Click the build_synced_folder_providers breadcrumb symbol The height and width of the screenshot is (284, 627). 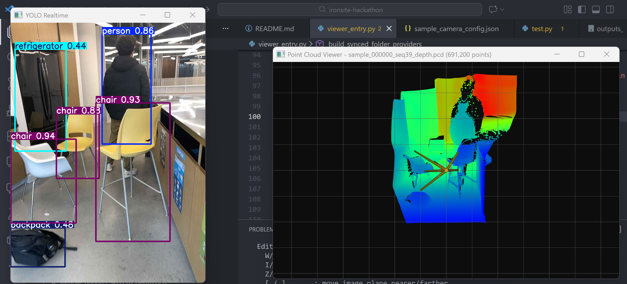click(375, 44)
